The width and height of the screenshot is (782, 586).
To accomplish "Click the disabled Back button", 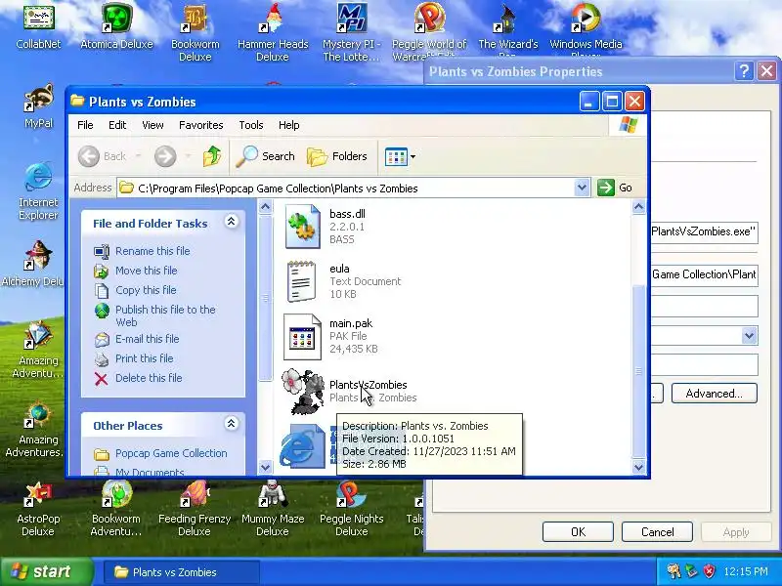I will [x=103, y=156].
